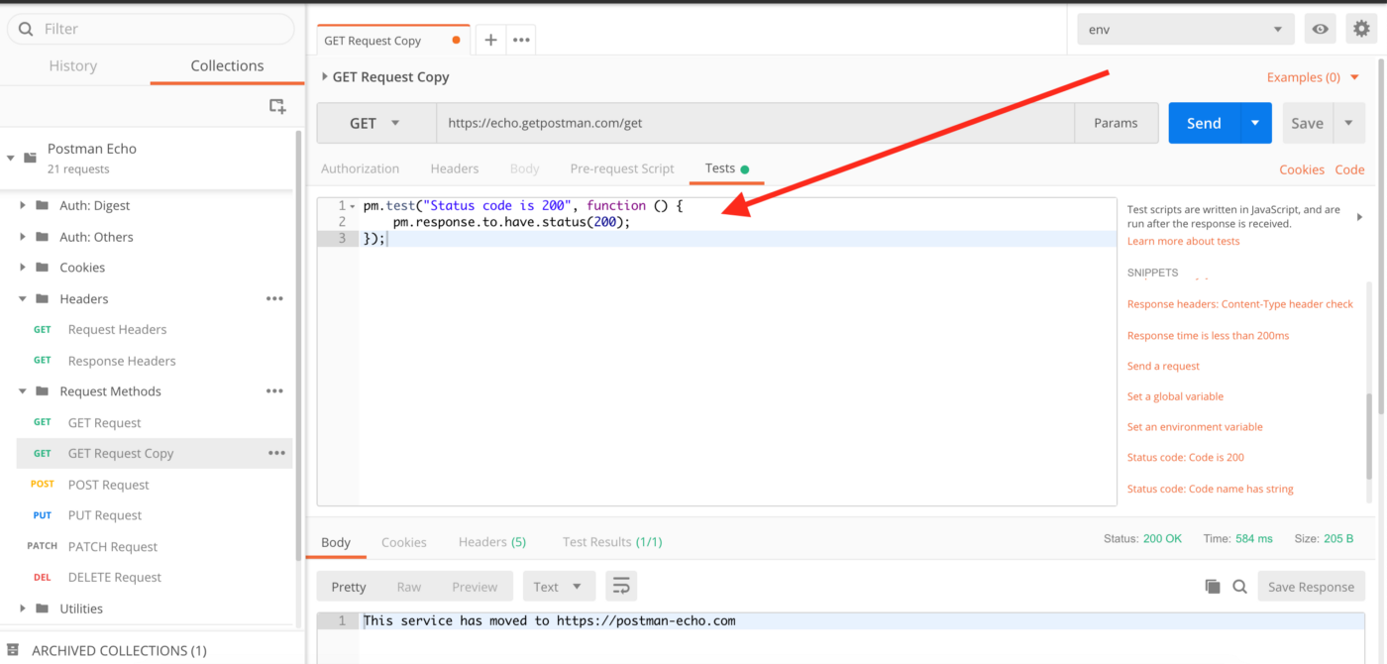The image size is (1387, 664).
Task: Open the Send button dropdown arrow
Action: [1255, 124]
